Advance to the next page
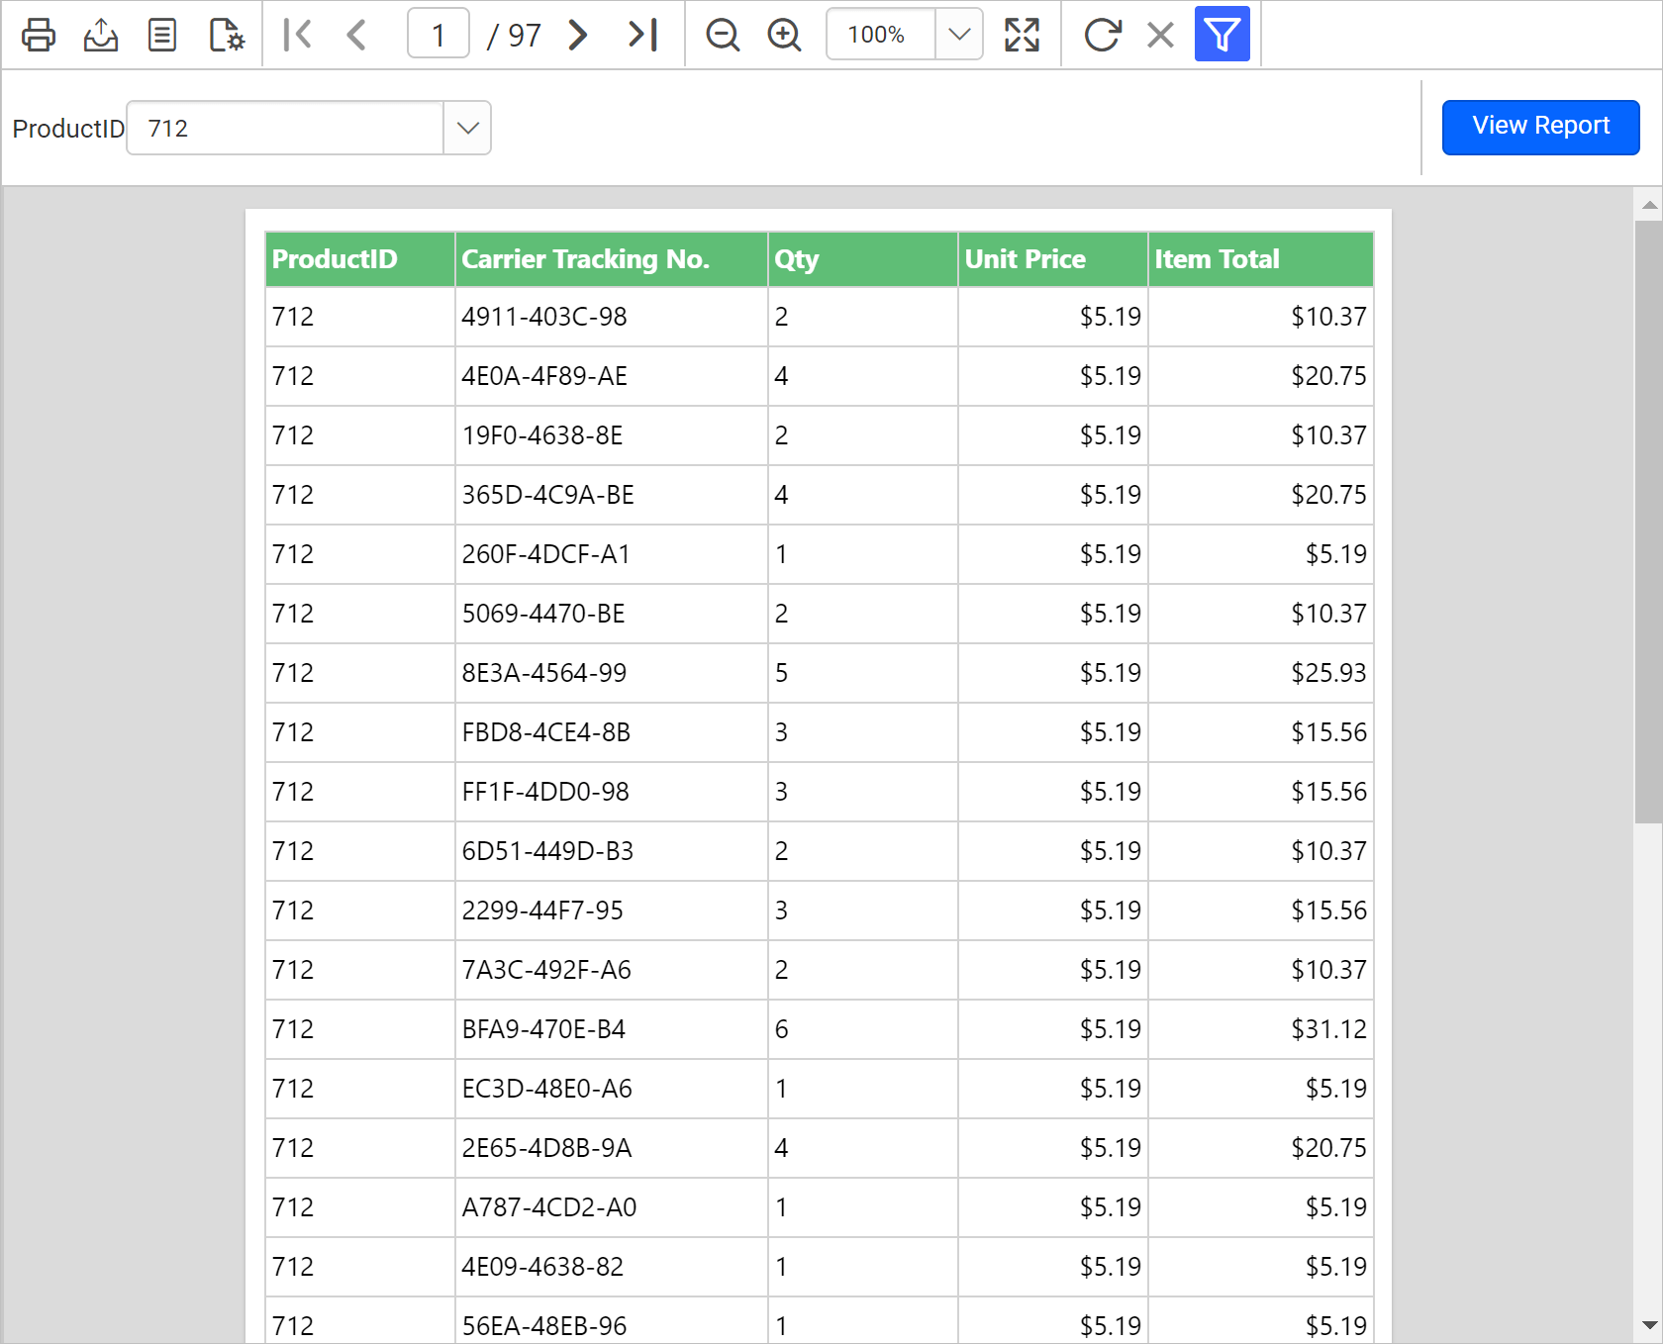Screen dimensions: 1663x1344 coord(577,34)
